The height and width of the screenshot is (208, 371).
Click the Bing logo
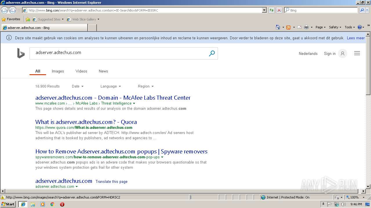point(21,53)
